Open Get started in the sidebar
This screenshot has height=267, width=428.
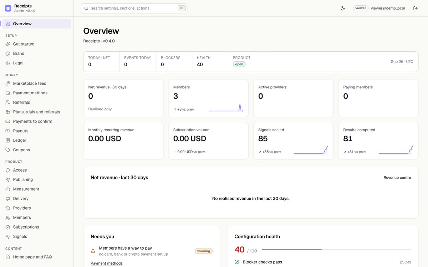tap(37, 44)
